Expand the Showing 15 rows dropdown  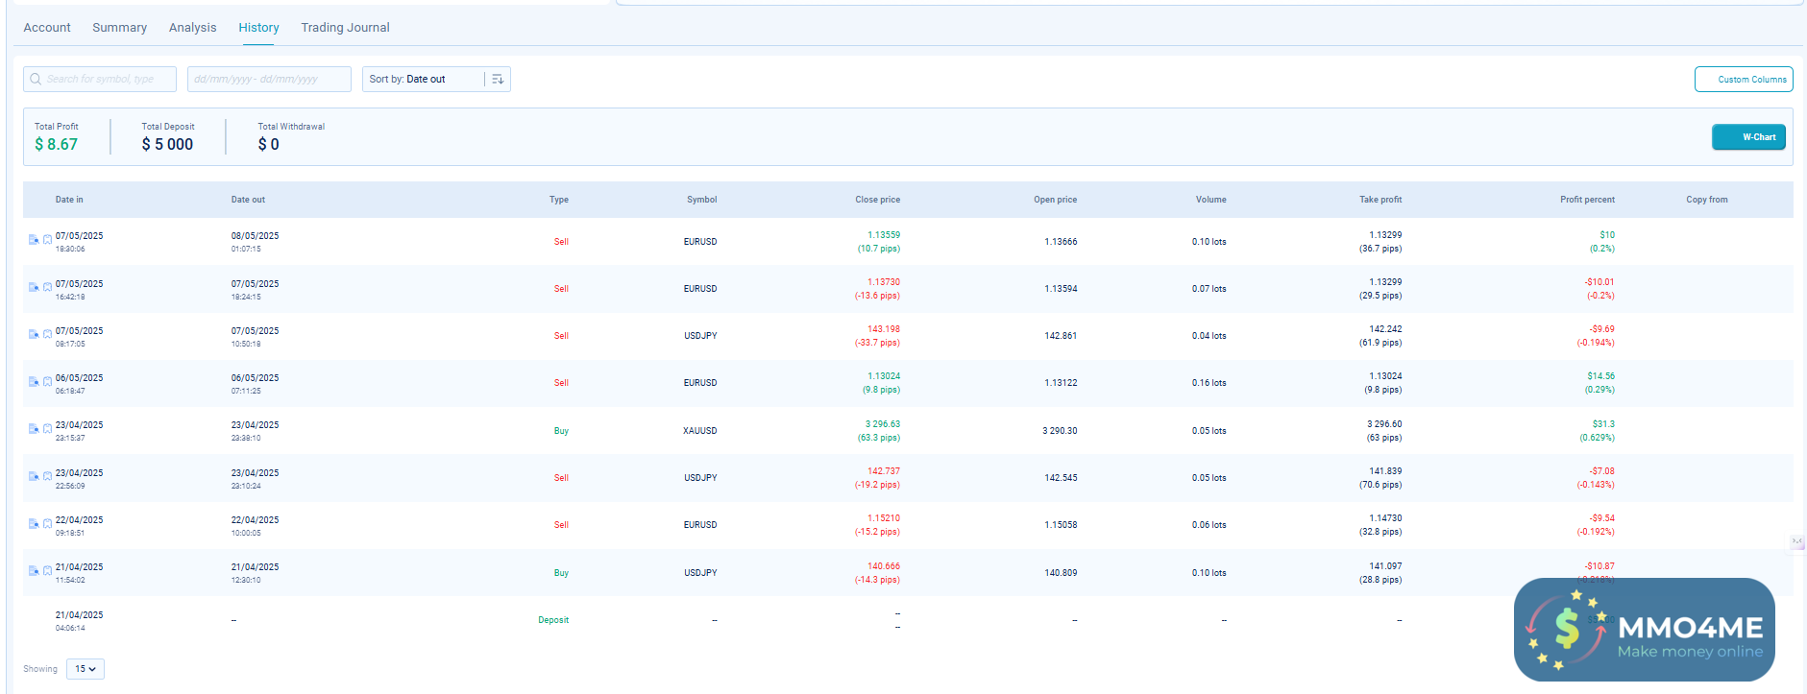click(x=85, y=669)
